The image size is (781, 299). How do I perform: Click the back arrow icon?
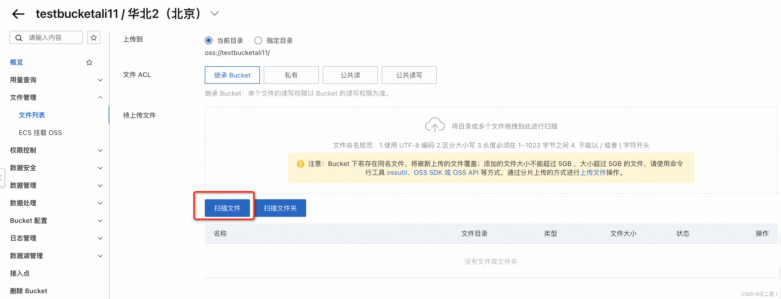[18, 14]
